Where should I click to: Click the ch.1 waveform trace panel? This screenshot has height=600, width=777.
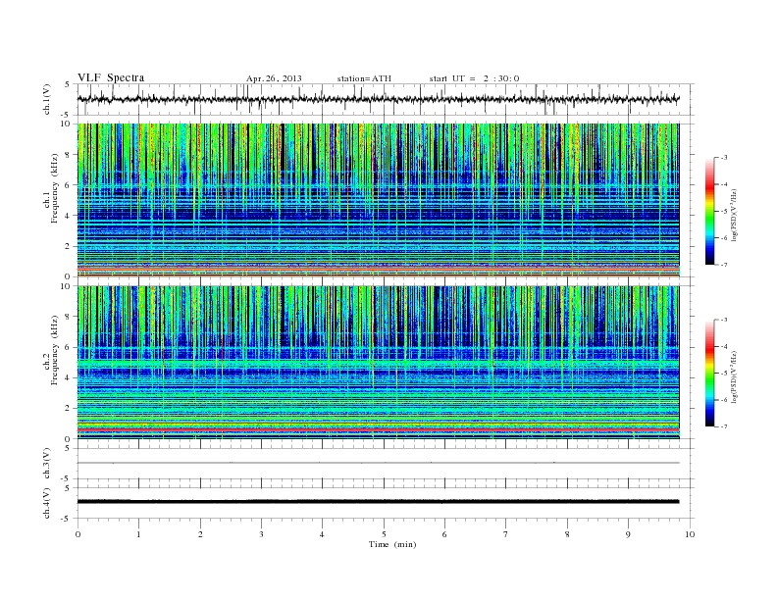(386, 99)
